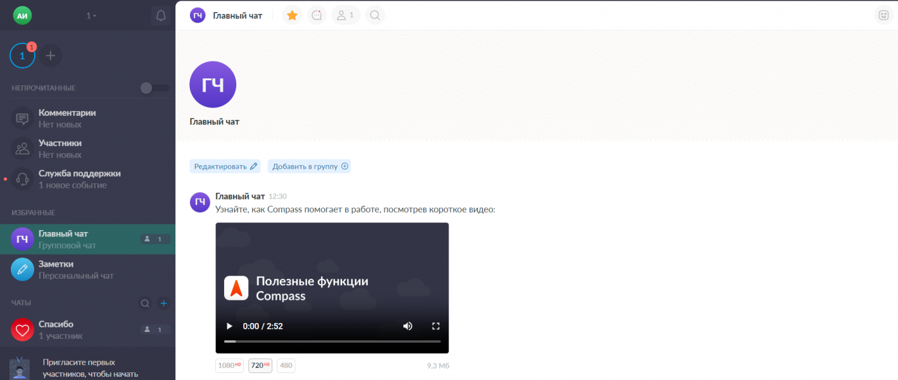898x380 pixels.
Task: Click the Главный чат message sender name
Action: 240,197
